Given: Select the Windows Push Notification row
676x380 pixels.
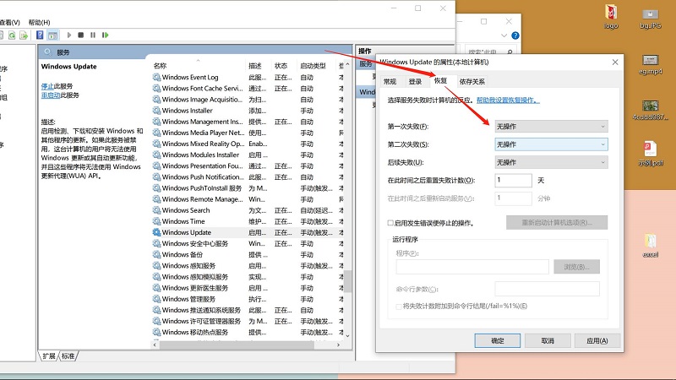Looking at the screenshot, I should (248, 177).
